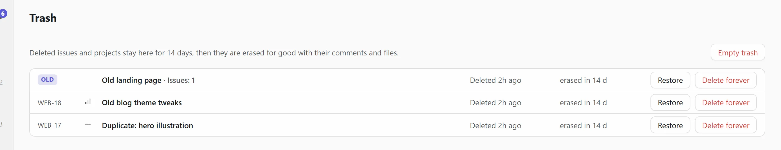
Task: Open Duplicate: hero illustration issue title
Action: [x=147, y=126]
